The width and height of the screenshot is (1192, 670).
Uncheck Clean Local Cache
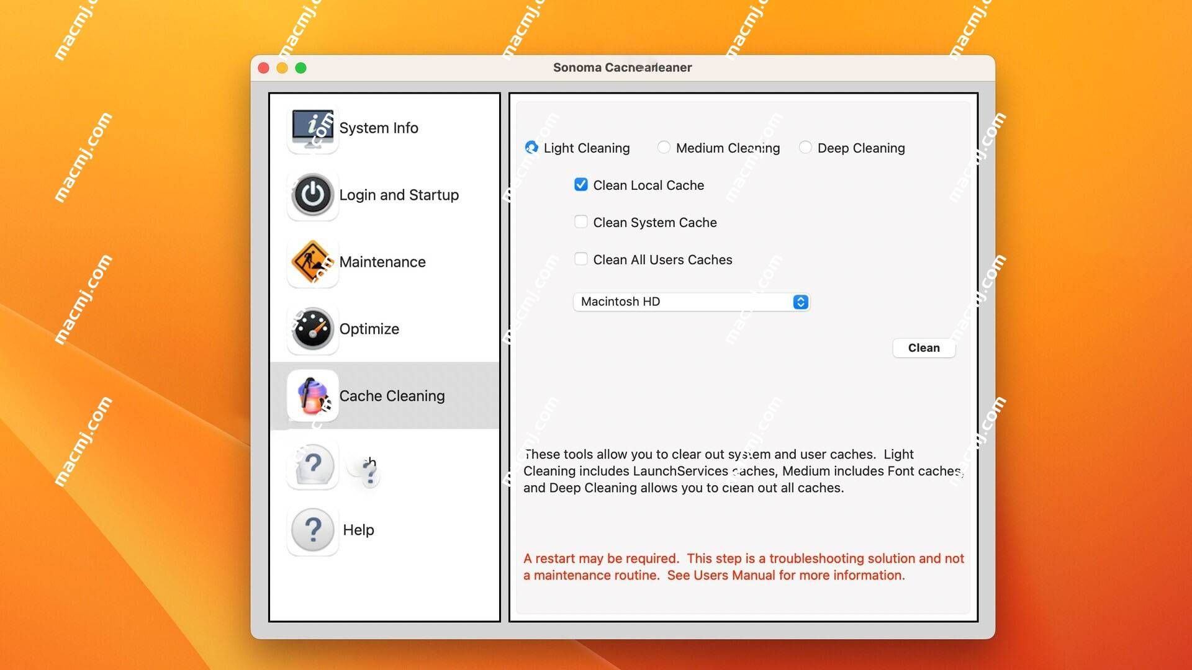point(580,185)
